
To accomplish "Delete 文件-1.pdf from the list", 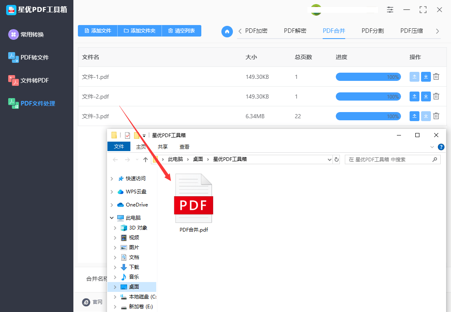I will (436, 77).
